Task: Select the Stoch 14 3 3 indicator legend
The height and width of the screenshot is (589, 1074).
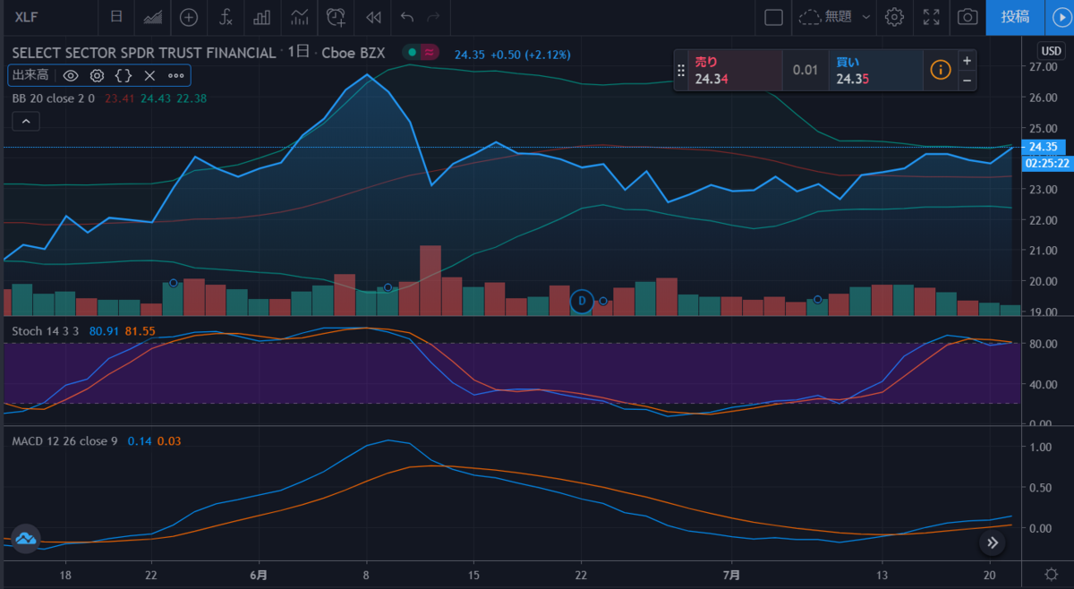Action: 44,331
